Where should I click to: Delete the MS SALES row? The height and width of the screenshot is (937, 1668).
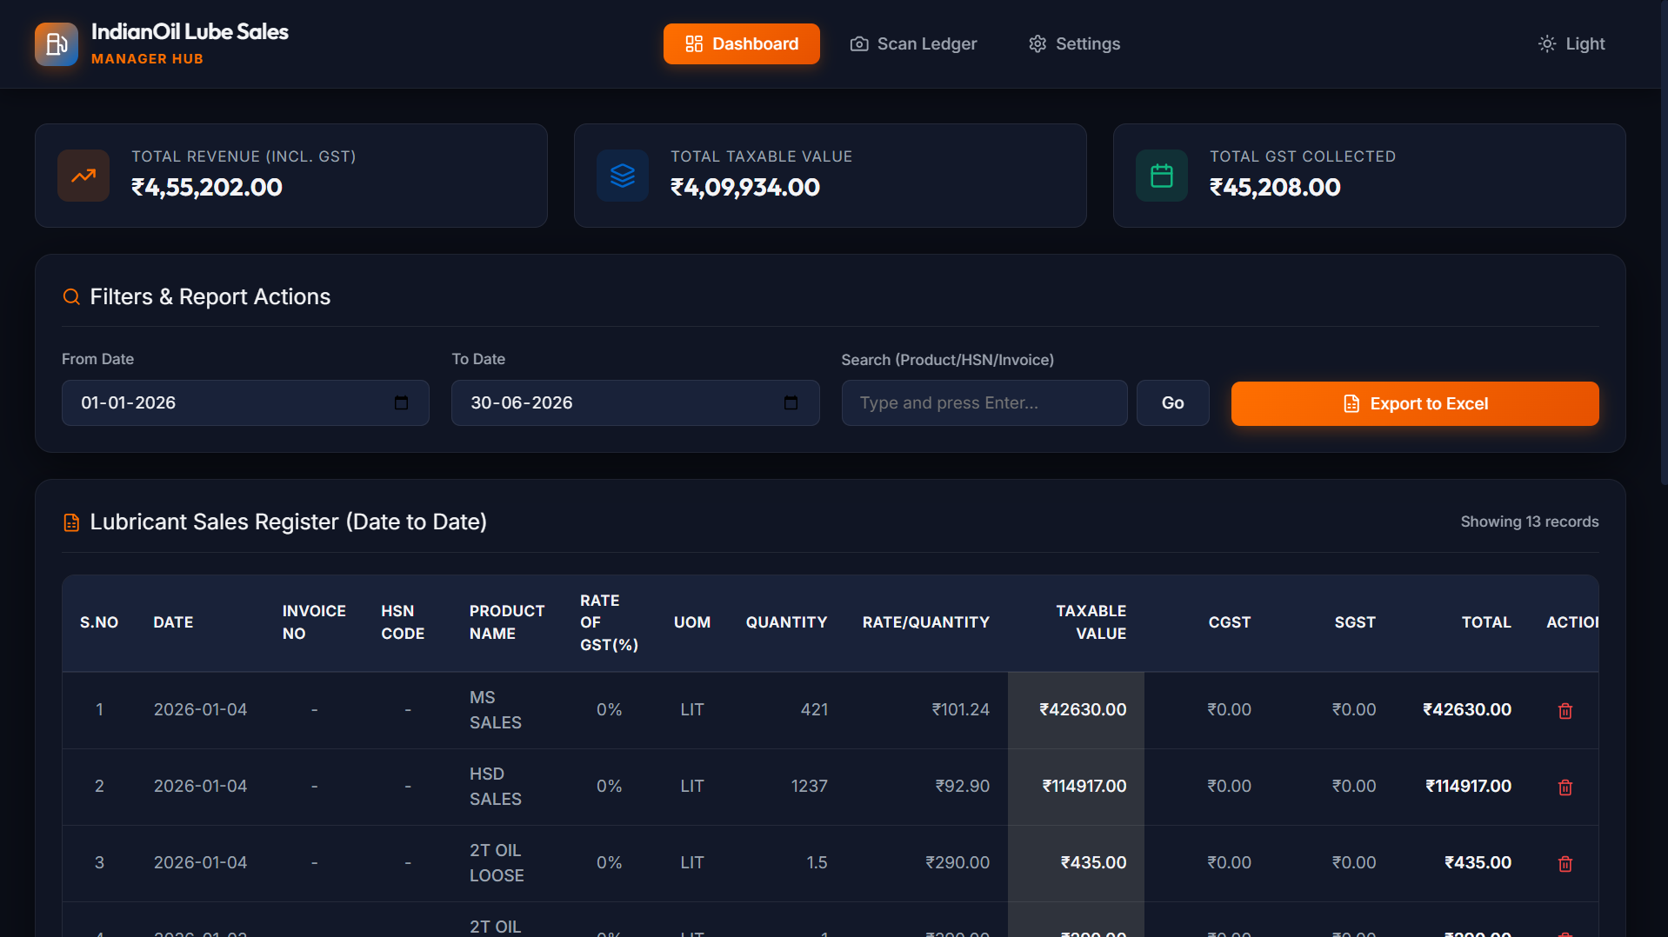coord(1565,710)
